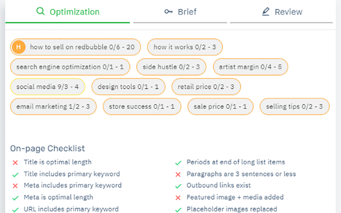Switch to the Review tab

coord(282,12)
